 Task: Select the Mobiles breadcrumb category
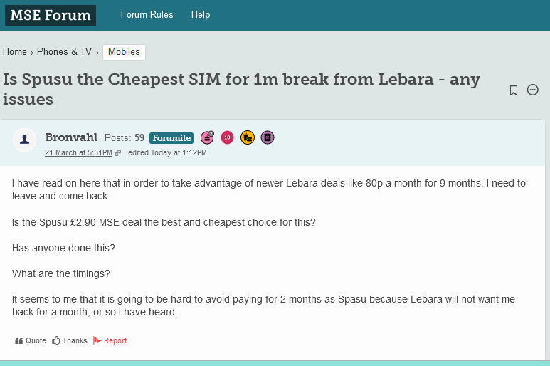click(x=124, y=52)
